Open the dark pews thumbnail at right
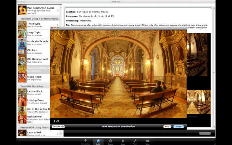The width and height of the screenshot is (232, 145). point(197,55)
